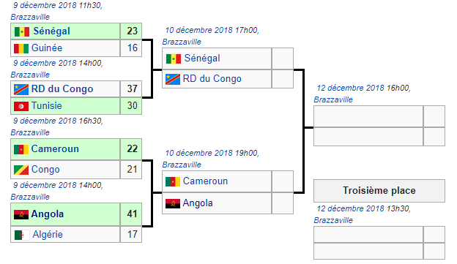Click the RD du Congo flag in the semifinal

173,79
